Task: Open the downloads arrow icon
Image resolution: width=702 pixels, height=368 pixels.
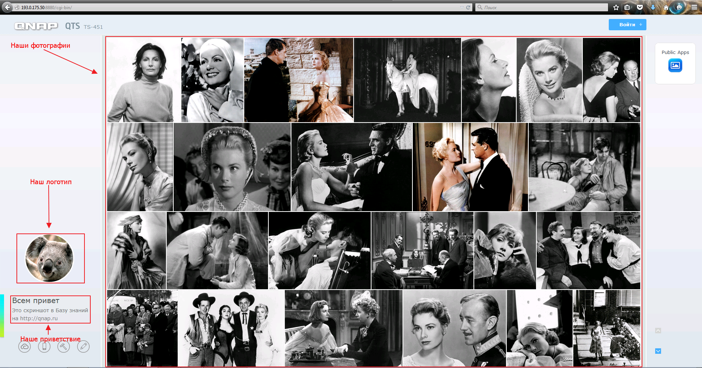Action: 653,7
